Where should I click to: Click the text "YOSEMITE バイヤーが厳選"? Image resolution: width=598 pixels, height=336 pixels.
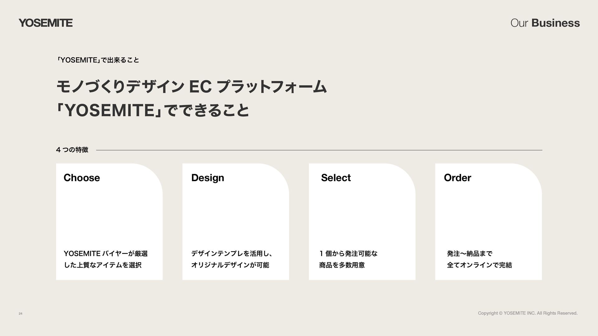coord(106,254)
